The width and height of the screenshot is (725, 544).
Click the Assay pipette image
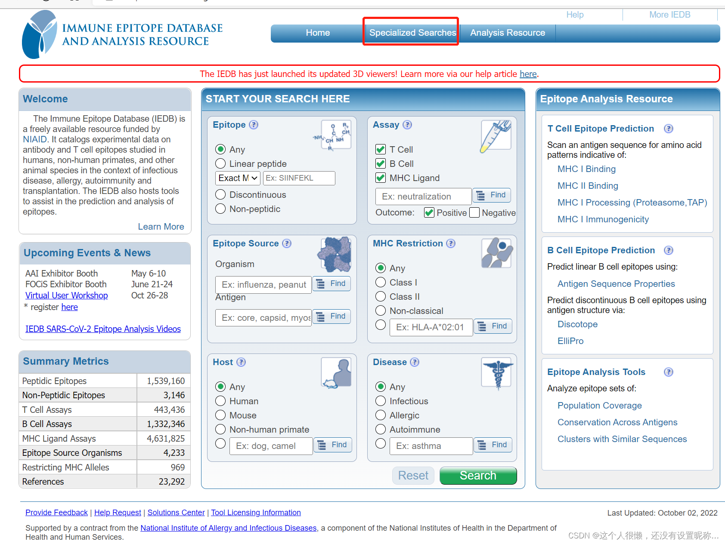point(496,136)
